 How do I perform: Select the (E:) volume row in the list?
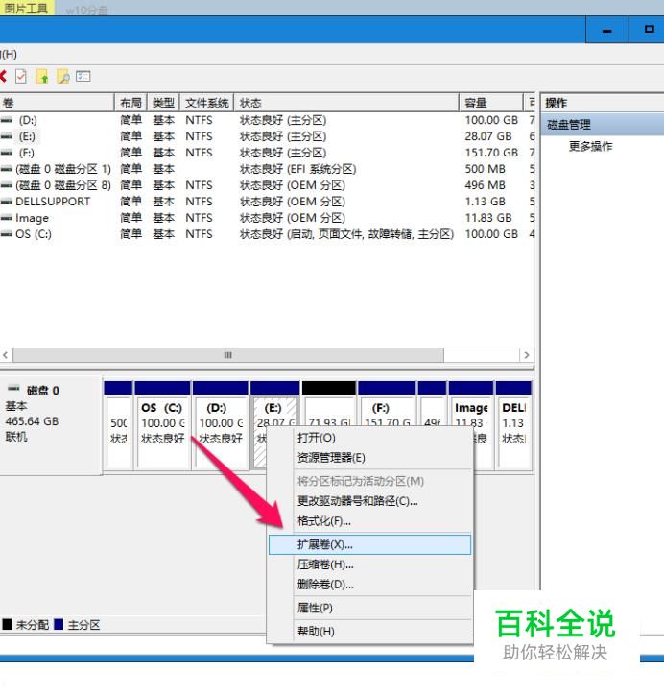coord(267,136)
